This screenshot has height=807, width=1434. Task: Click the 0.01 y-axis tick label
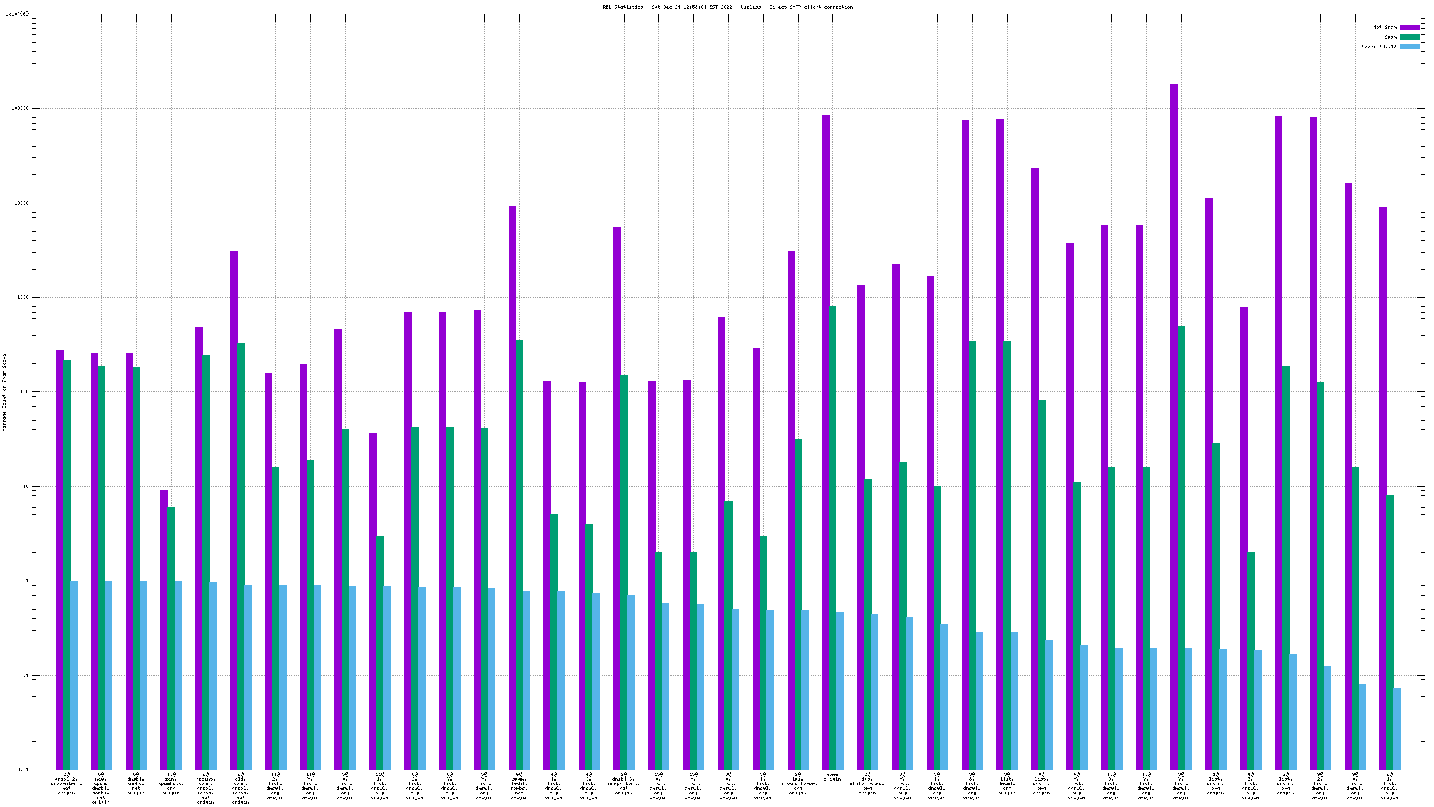click(x=22, y=770)
